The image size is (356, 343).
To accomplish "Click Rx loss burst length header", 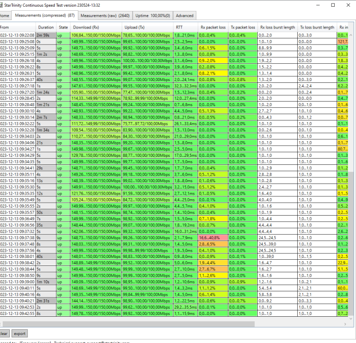I will (x=277, y=27).
